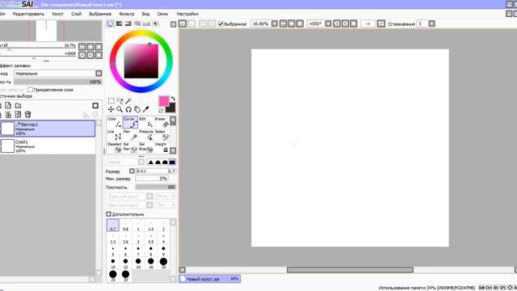Open the Фильтр menu
The width and height of the screenshot is (517, 291).
[x=127, y=14]
